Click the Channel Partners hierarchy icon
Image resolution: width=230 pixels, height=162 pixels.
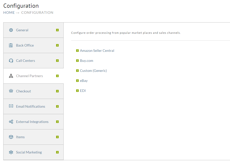11,76
